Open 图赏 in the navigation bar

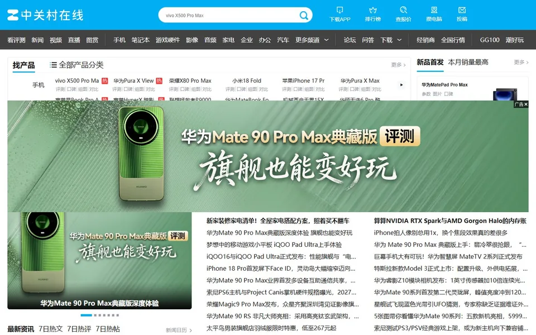[x=92, y=40]
